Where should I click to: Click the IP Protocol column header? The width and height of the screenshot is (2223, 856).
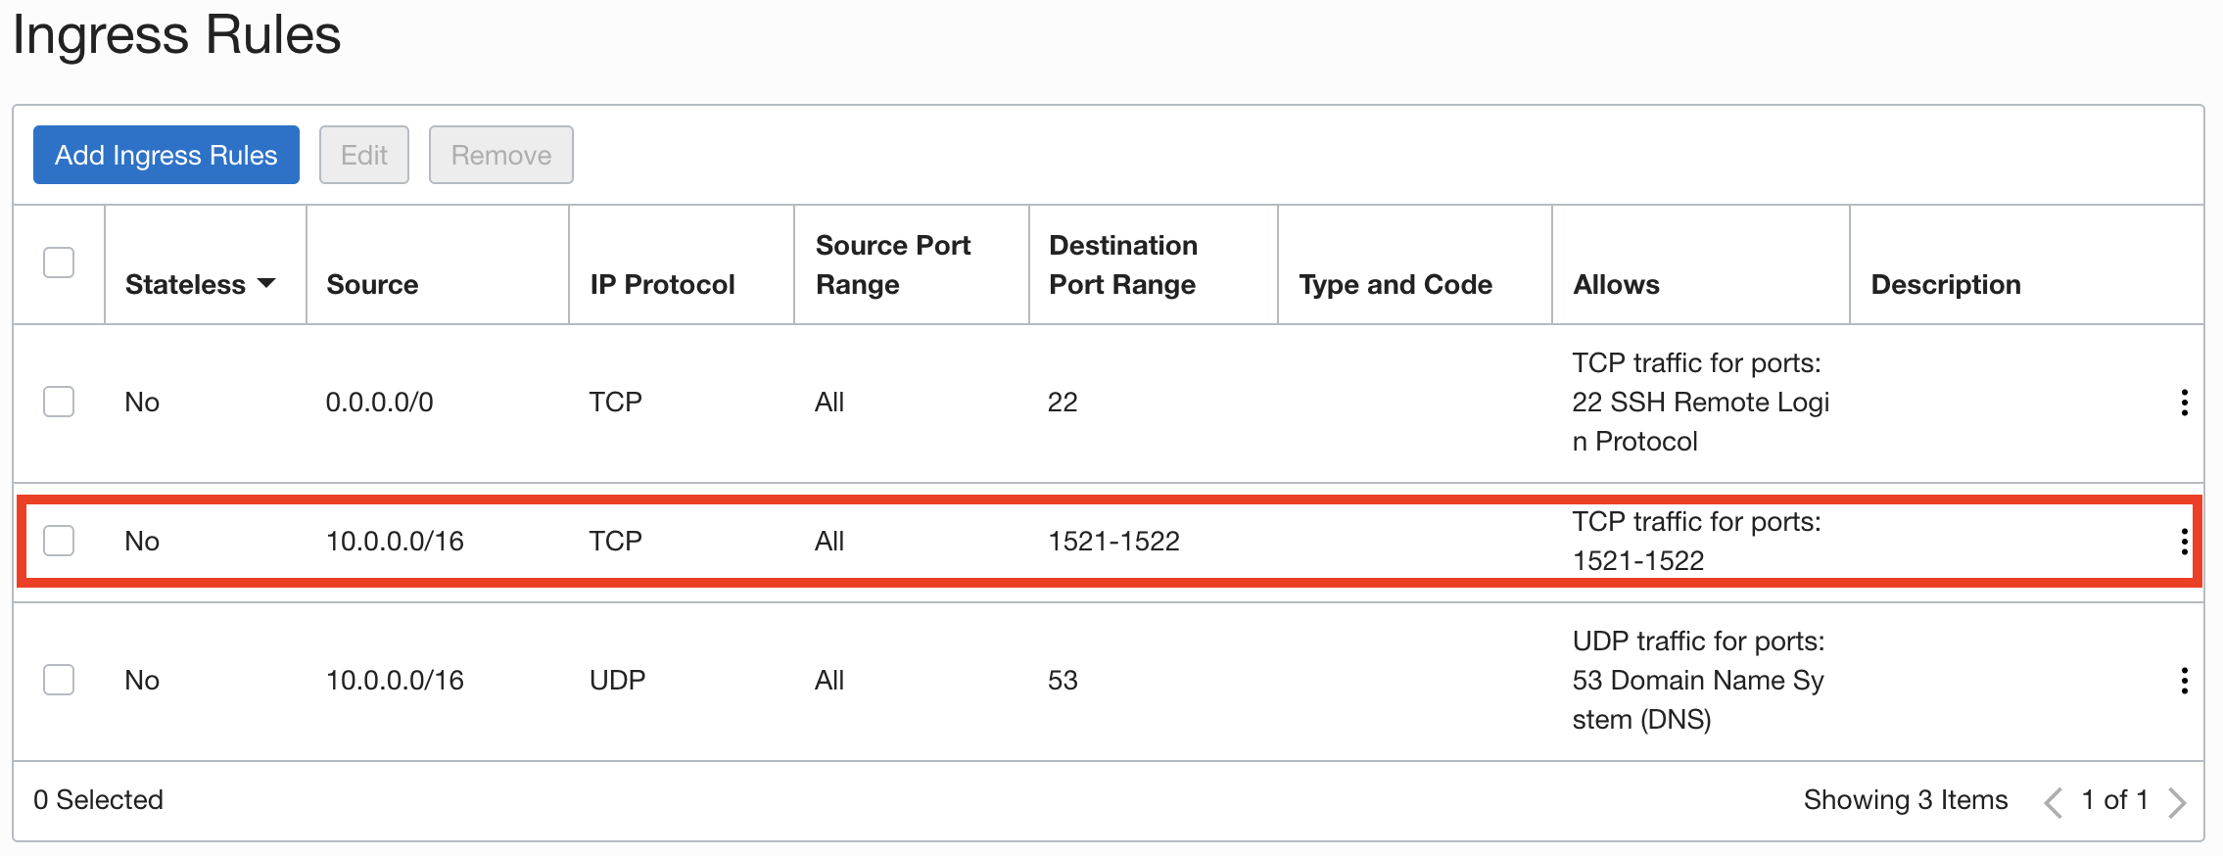[x=662, y=284]
